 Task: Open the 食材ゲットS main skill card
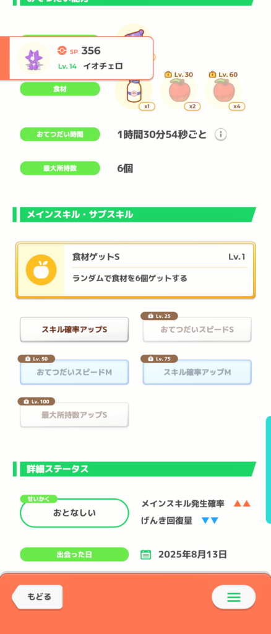pos(135,271)
